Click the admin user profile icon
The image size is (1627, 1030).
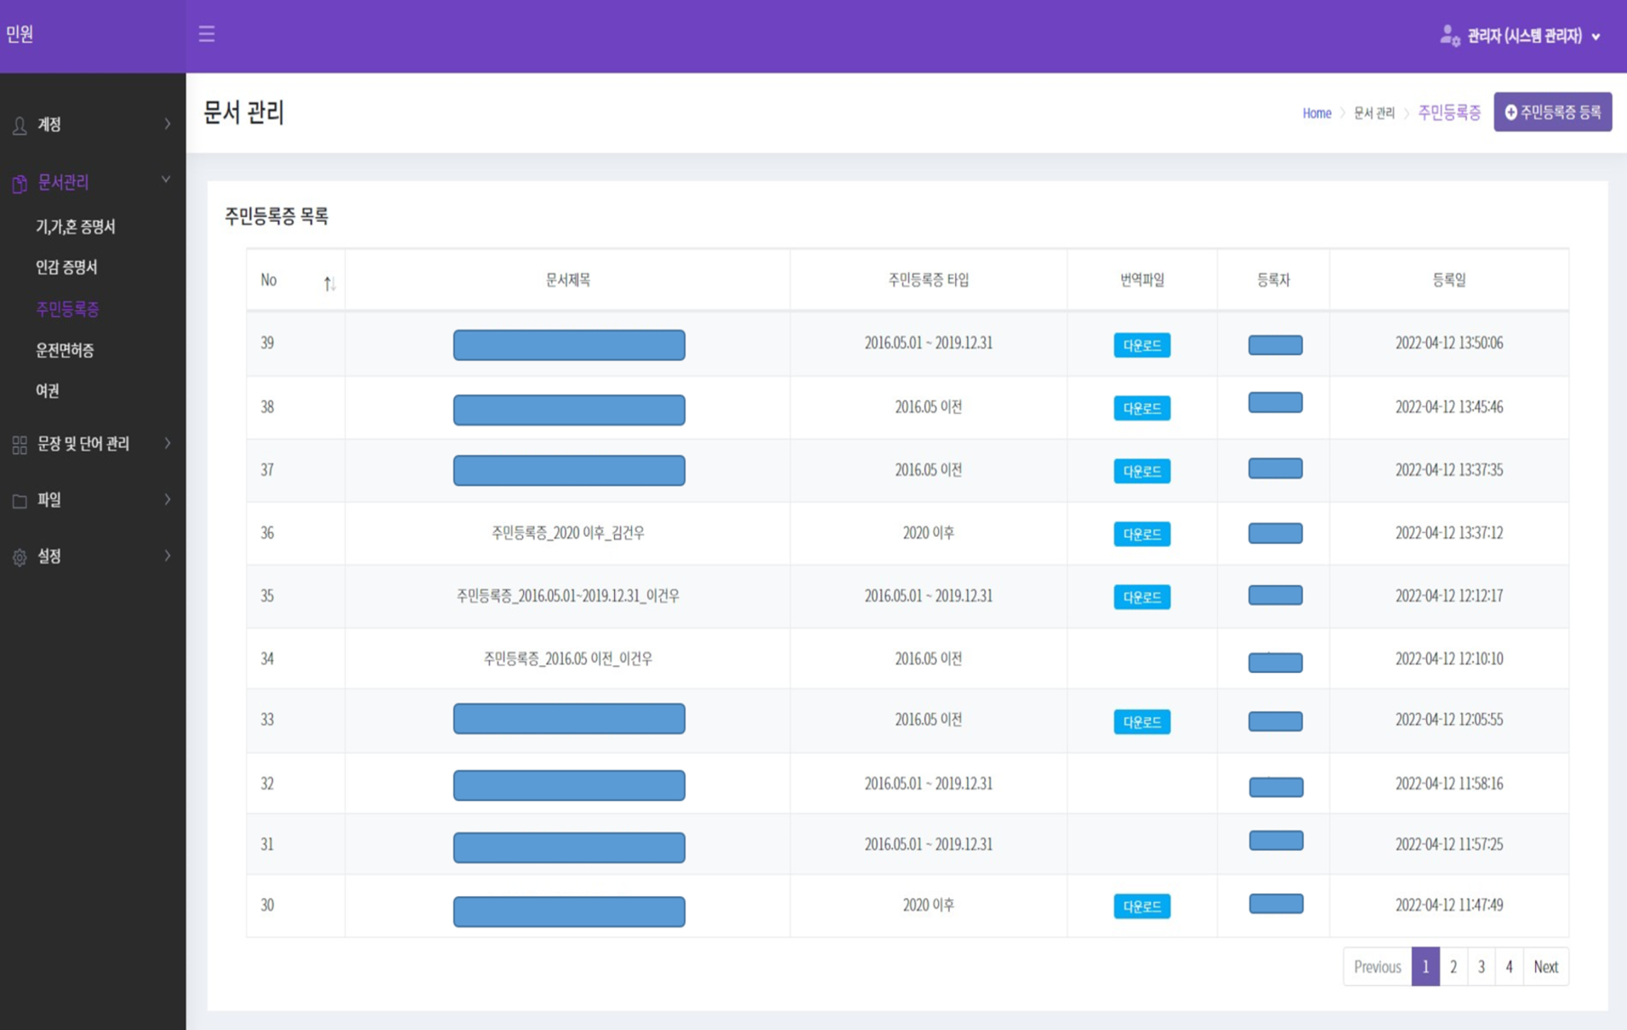pyautogui.click(x=1450, y=36)
